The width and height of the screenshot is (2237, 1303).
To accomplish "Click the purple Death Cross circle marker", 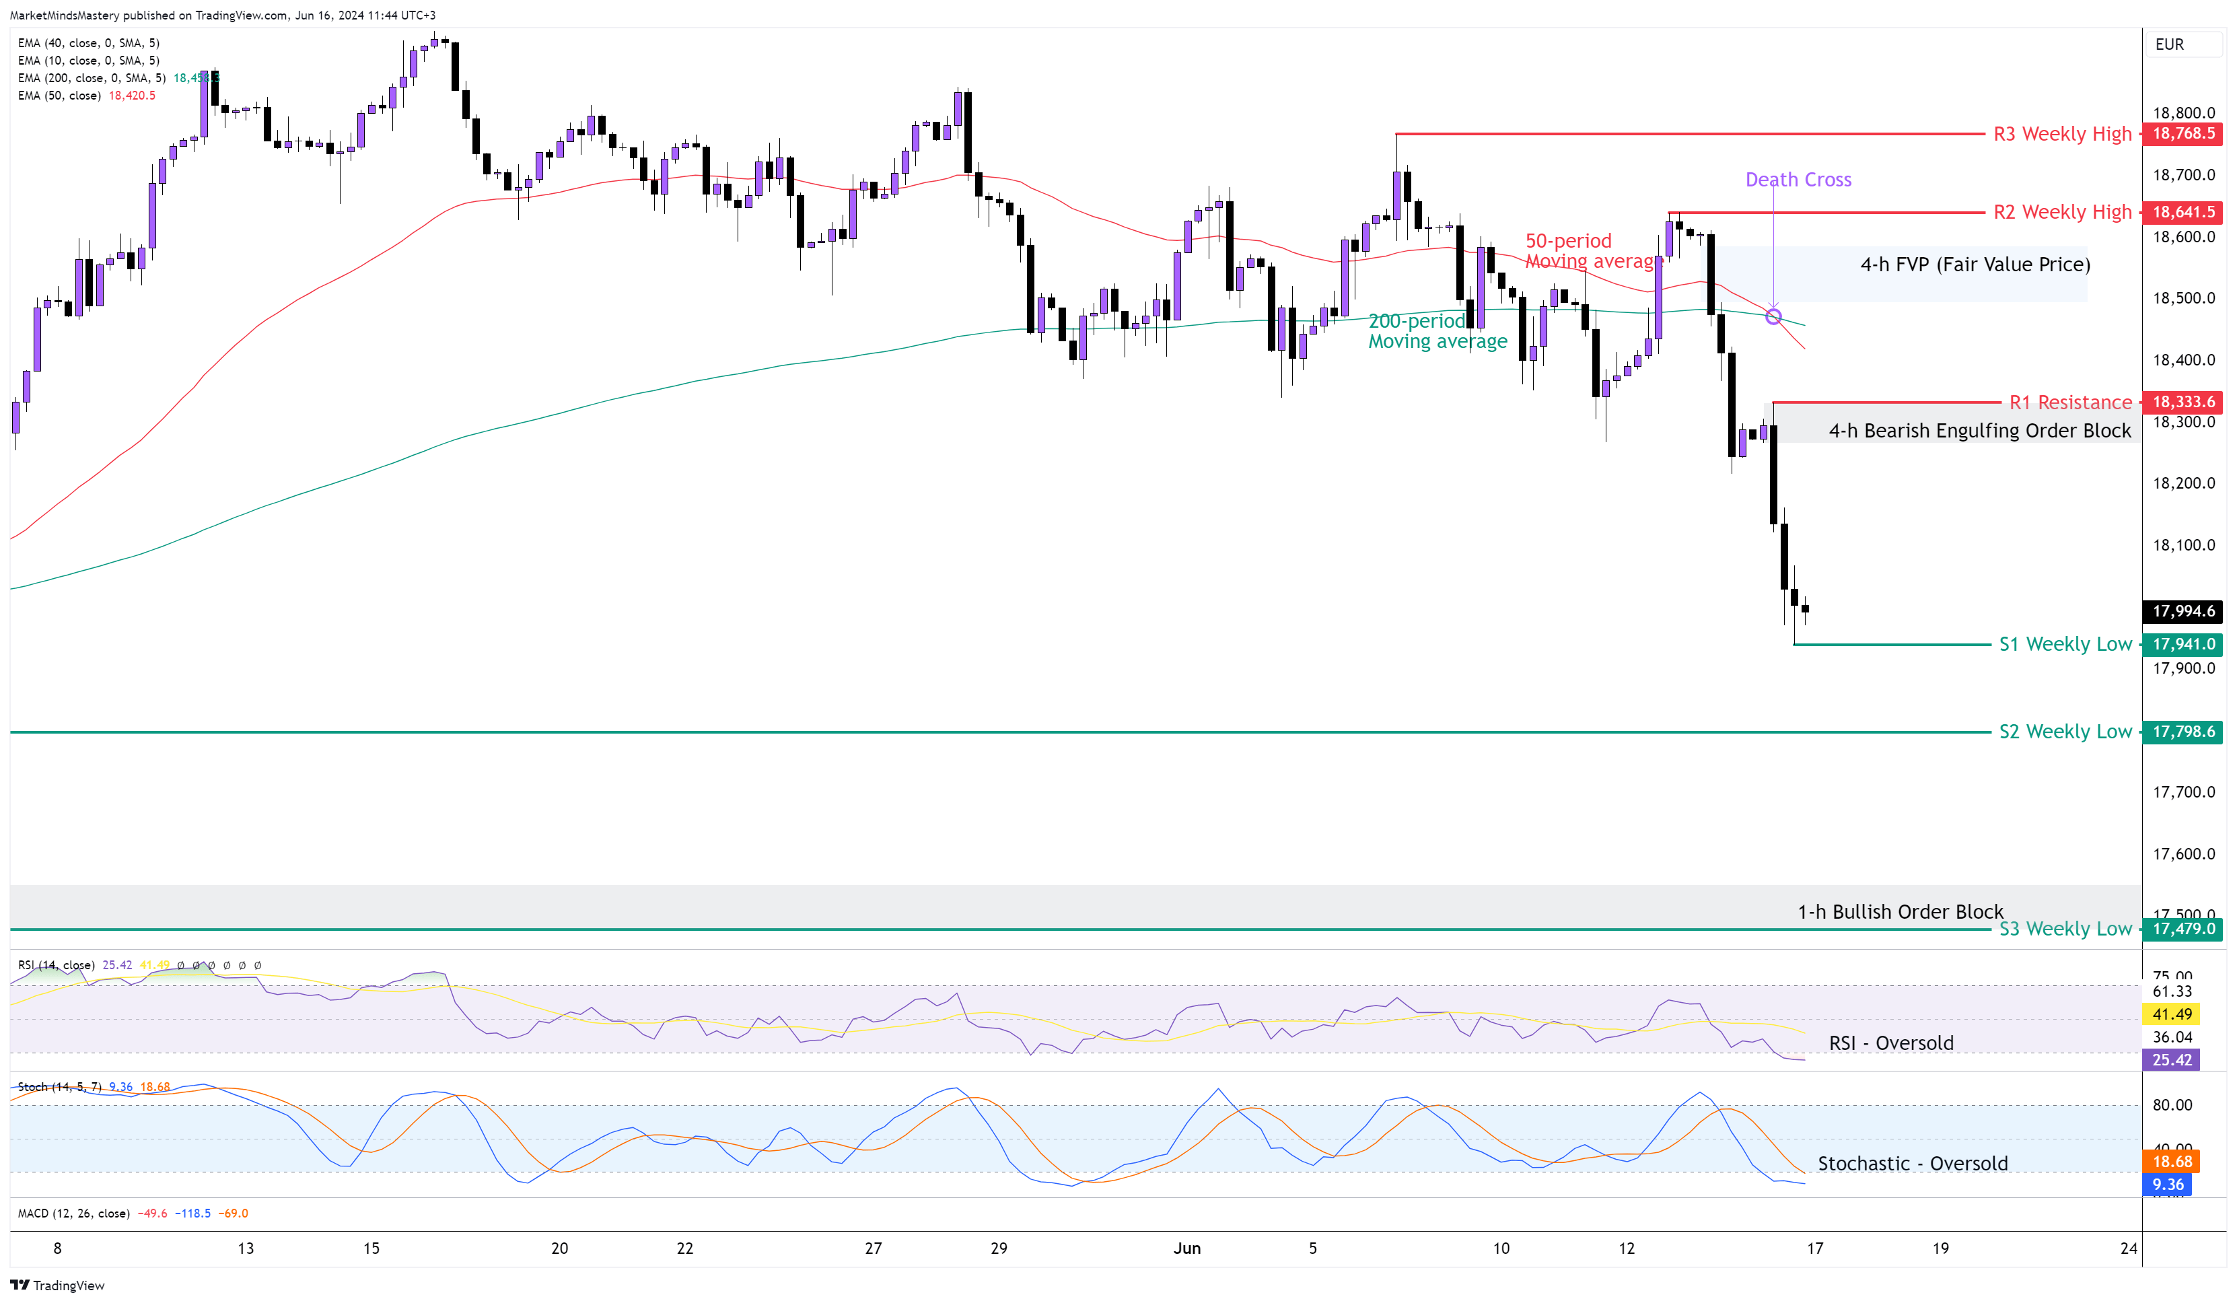I will tap(1773, 317).
